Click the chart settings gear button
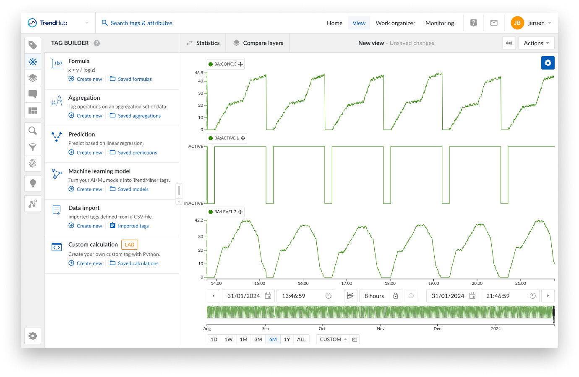 548,63
